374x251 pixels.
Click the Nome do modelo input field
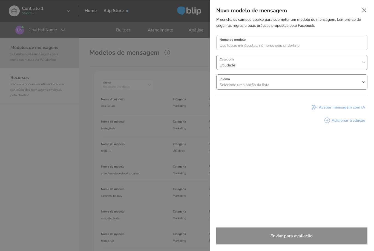click(292, 45)
